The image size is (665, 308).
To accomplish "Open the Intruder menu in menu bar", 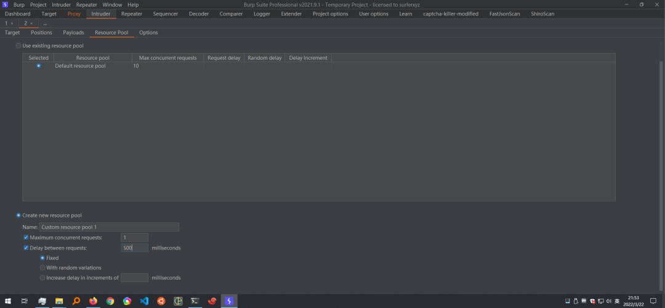I will 62,5.
